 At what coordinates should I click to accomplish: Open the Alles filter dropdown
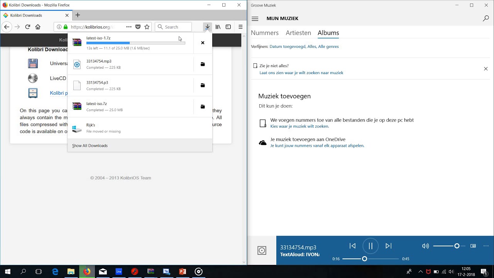click(x=312, y=46)
